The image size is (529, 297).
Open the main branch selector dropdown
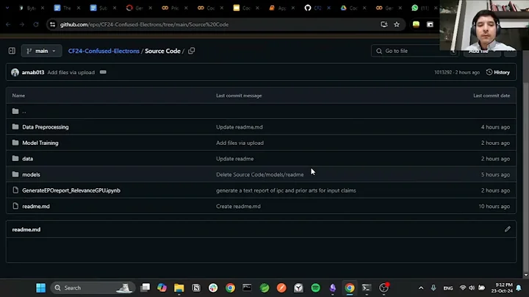click(x=41, y=51)
